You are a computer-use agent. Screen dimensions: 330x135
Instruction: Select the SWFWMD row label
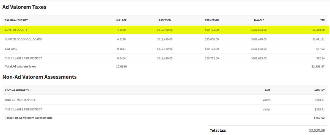(11, 49)
